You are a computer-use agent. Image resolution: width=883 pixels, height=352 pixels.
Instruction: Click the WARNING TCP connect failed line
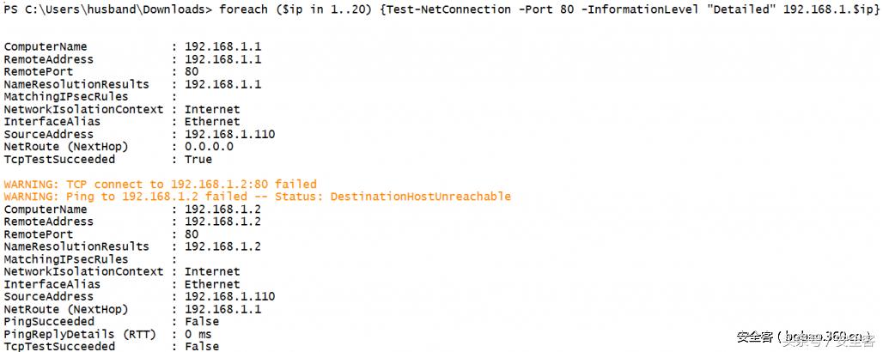pos(161,184)
